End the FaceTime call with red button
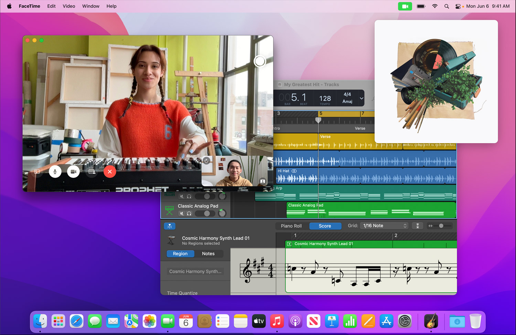This screenshot has width=516, height=335. tap(110, 172)
